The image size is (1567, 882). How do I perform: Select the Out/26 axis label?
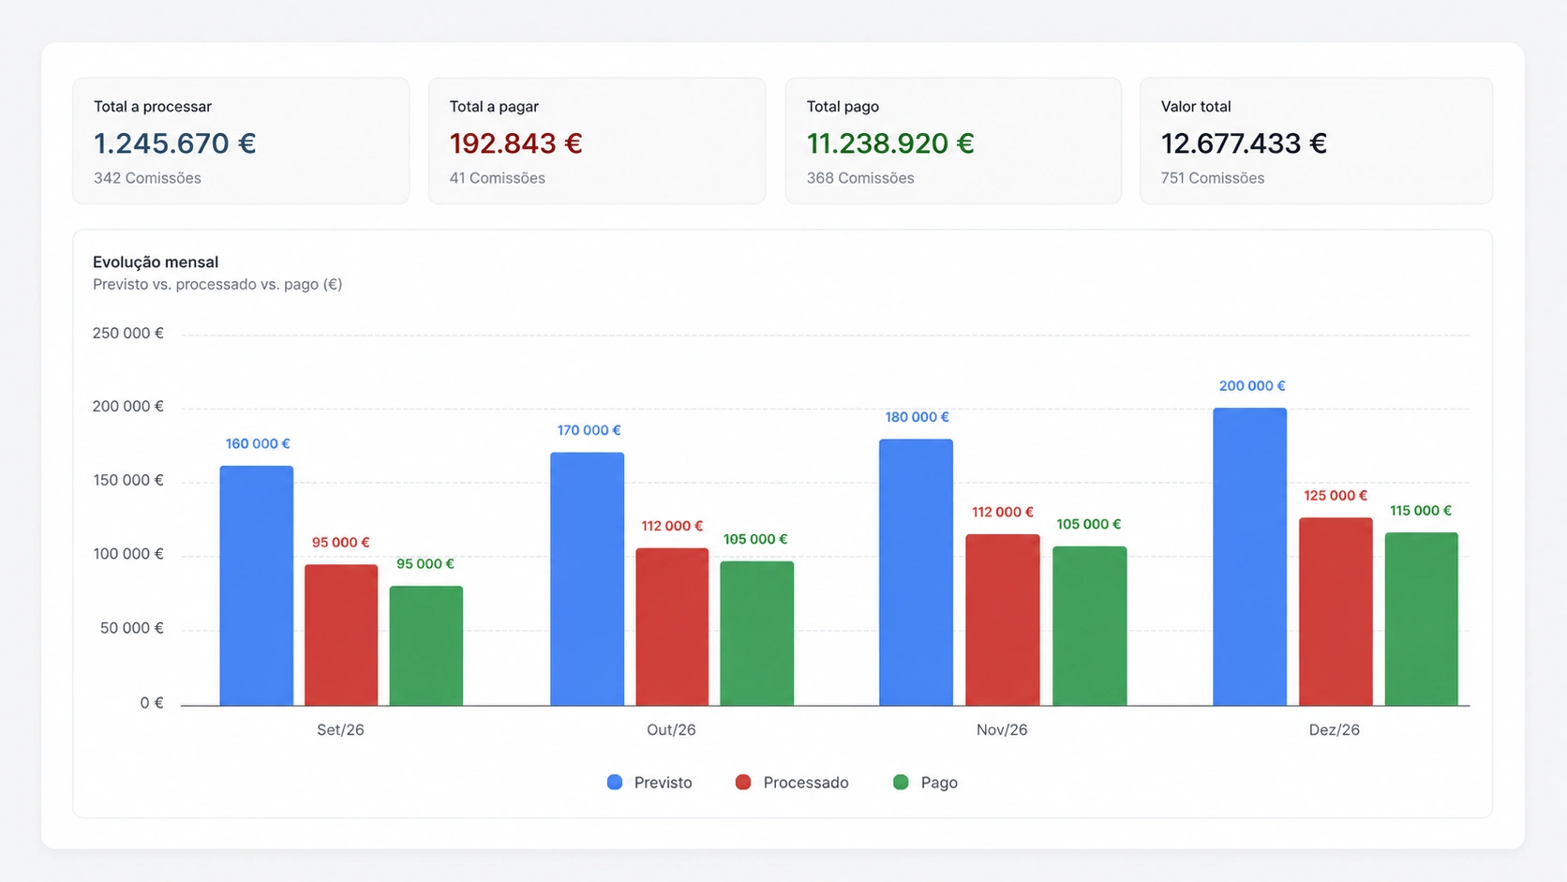click(x=671, y=730)
